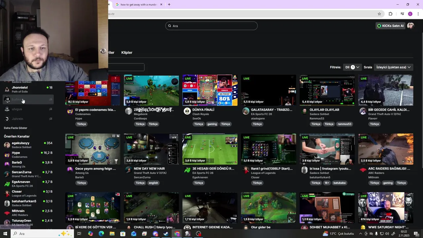
Task: Open DÜNYA FİNALİ Clash Royale stream thumbnail
Action: [210, 90]
